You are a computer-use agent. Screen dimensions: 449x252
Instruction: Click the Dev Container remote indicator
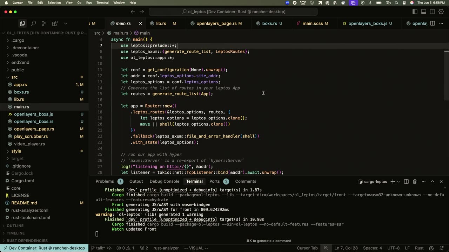[x=44, y=248]
